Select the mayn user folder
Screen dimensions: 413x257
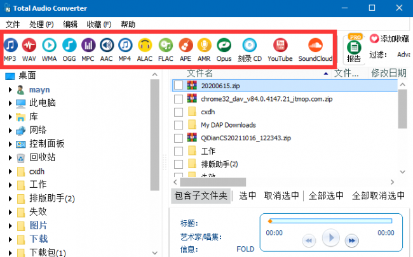(x=39, y=89)
